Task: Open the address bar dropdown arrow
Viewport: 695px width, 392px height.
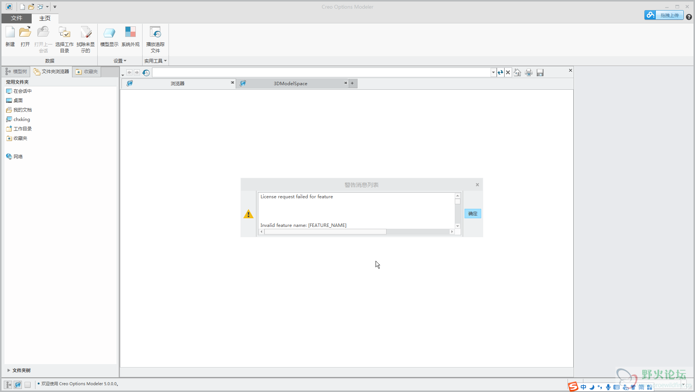Action: tap(493, 72)
